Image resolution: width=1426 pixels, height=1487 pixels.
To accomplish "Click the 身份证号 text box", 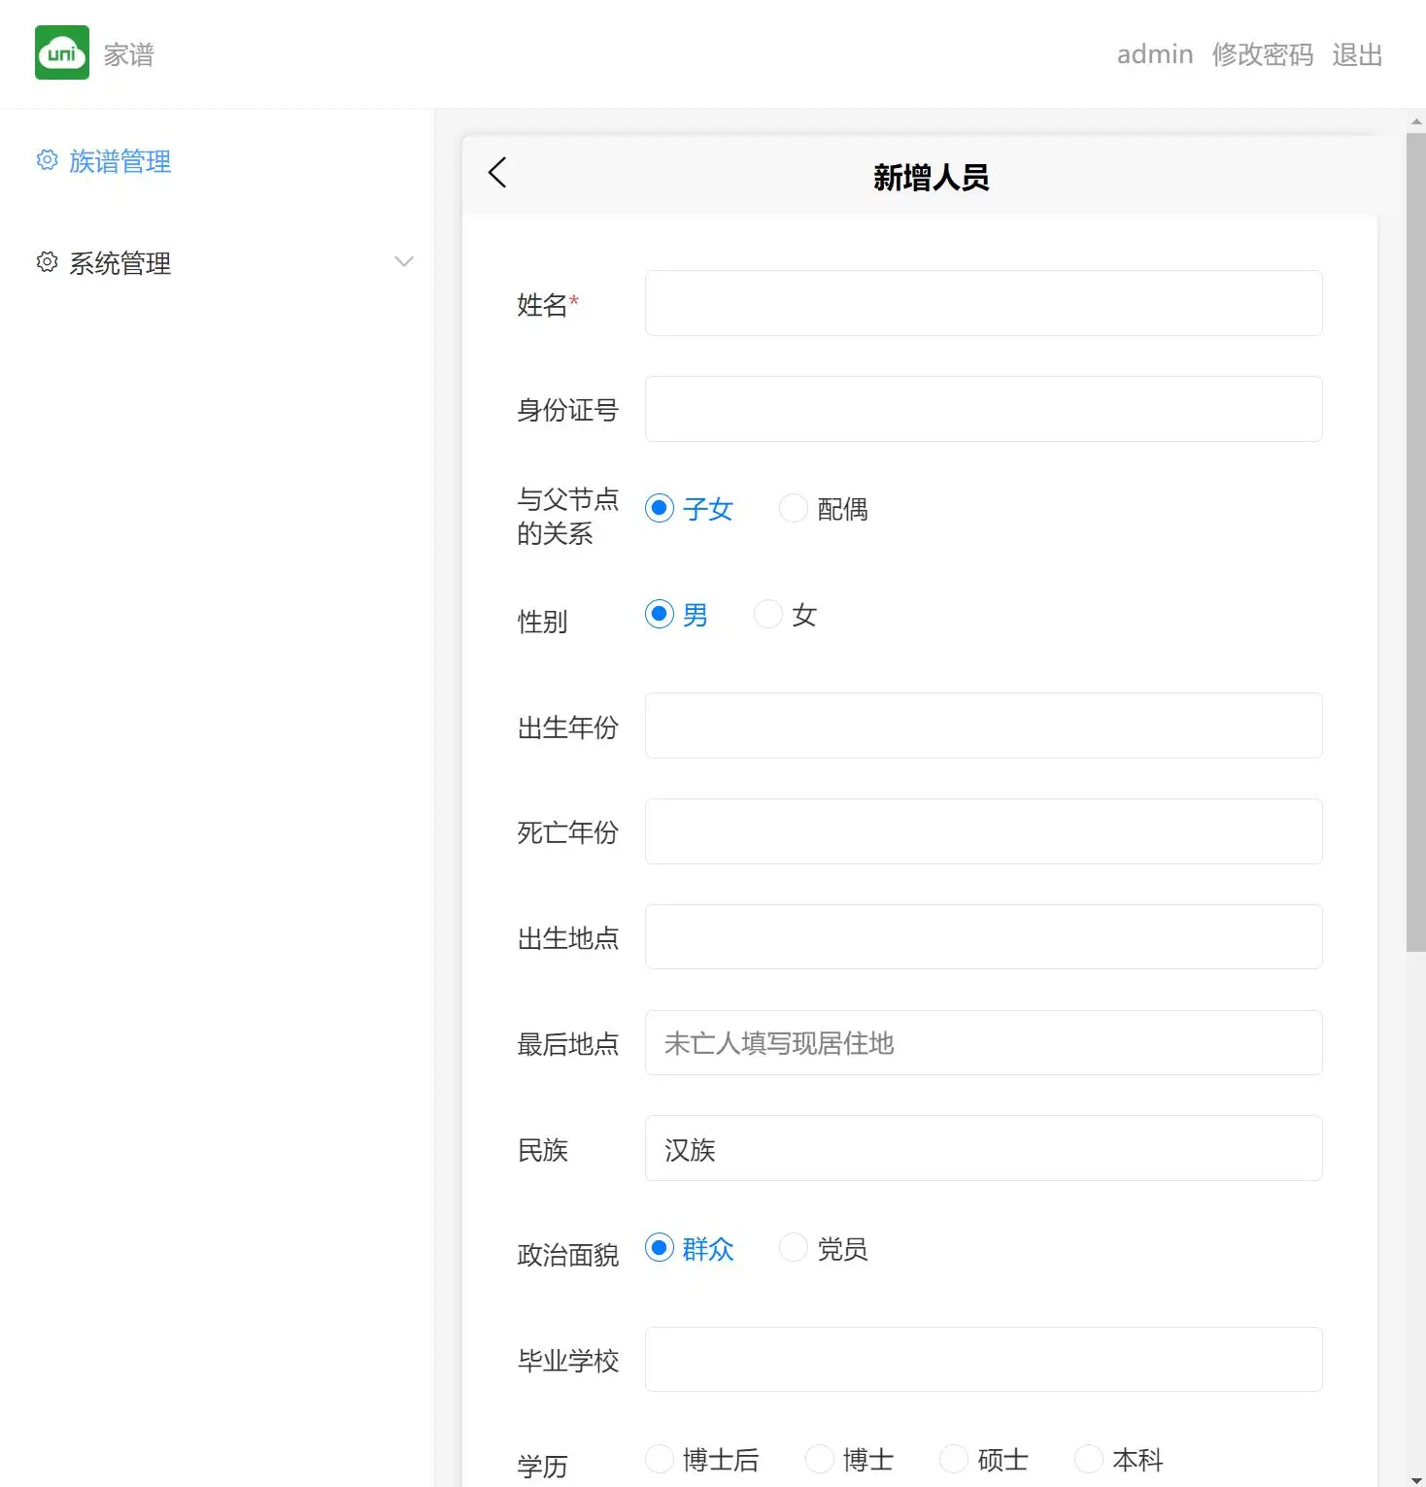I will (x=983, y=409).
